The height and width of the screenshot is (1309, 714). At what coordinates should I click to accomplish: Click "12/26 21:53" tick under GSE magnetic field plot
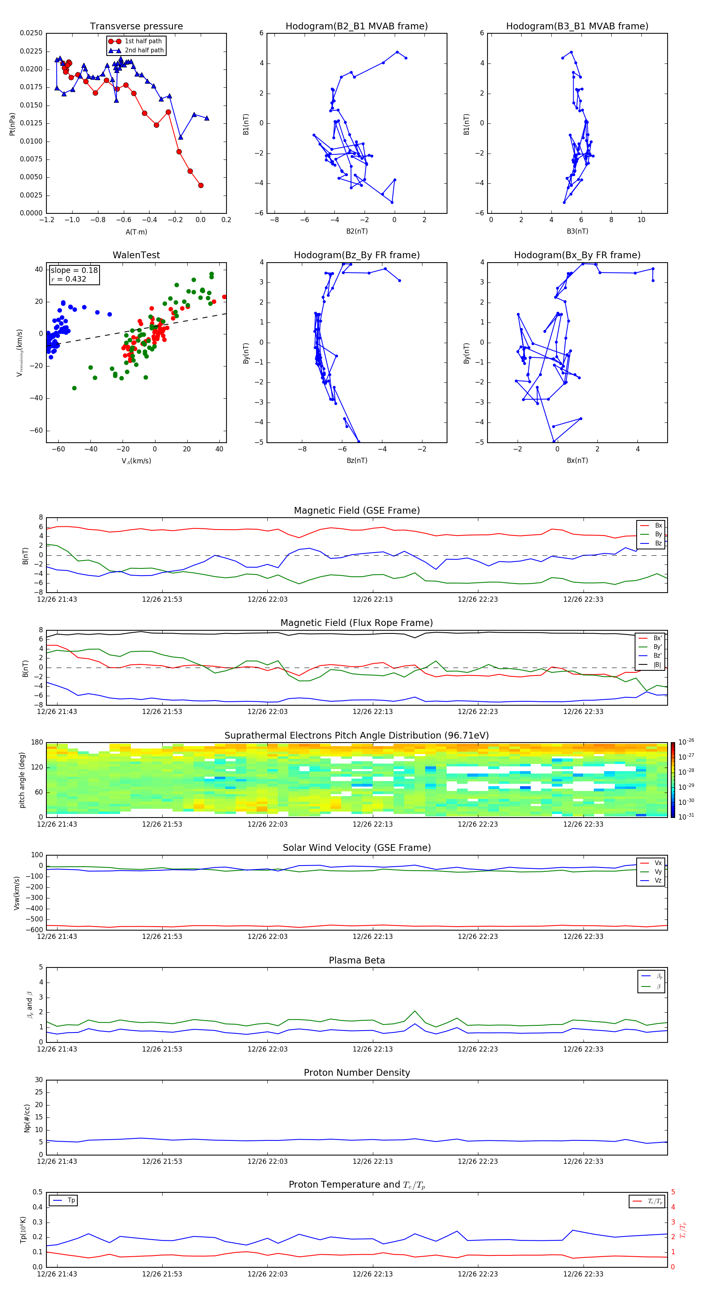[x=162, y=600]
